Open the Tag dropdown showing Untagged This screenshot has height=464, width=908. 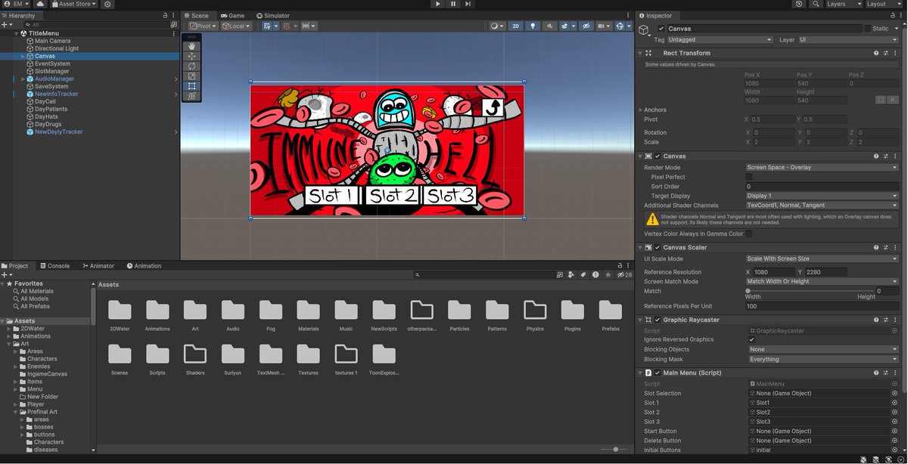point(720,39)
